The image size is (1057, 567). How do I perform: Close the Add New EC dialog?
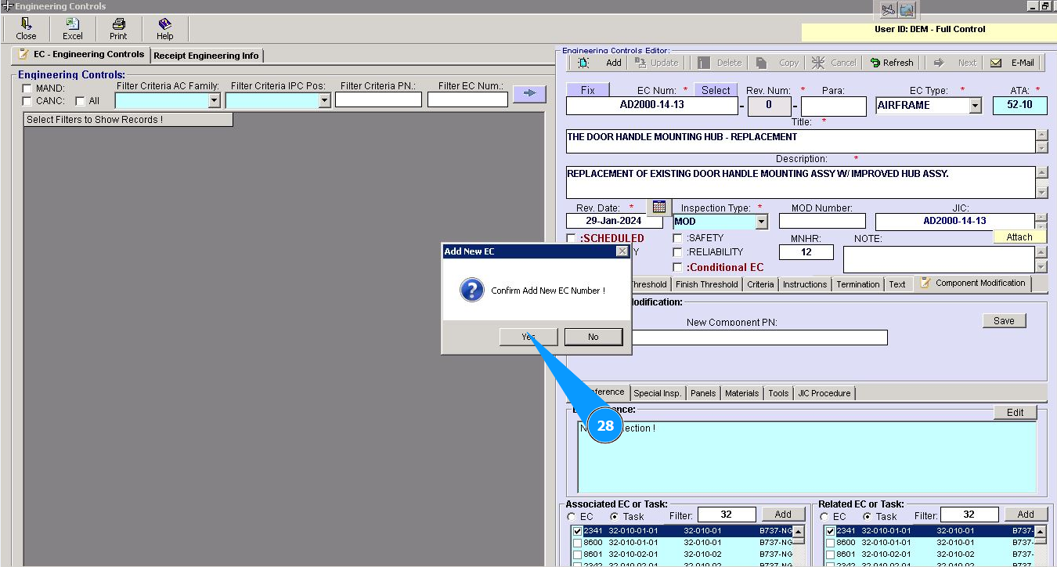[622, 251]
